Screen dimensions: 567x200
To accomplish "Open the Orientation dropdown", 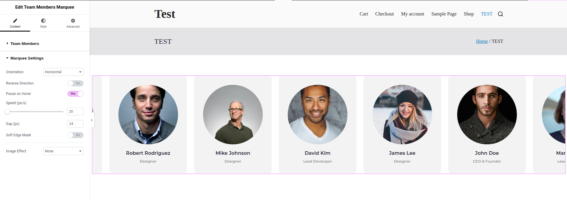I will point(63,72).
